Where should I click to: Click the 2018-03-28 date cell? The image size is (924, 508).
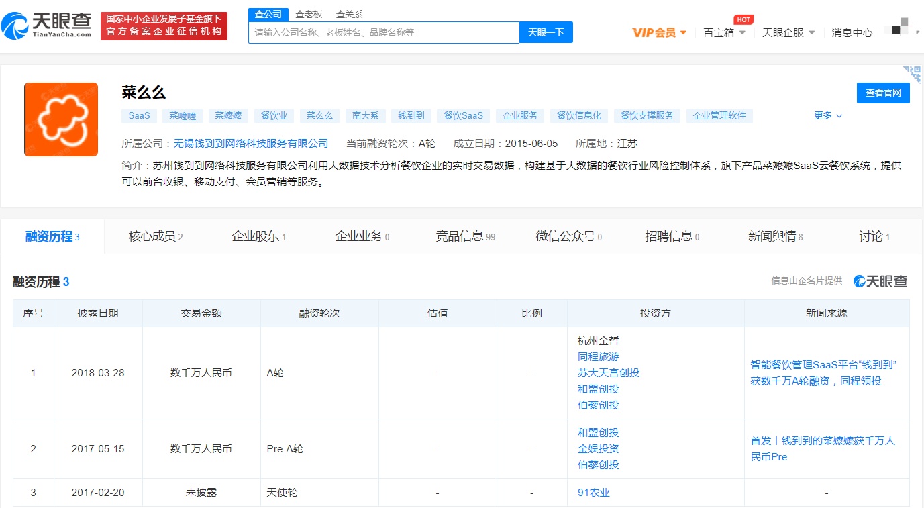[x=98, y=373]
